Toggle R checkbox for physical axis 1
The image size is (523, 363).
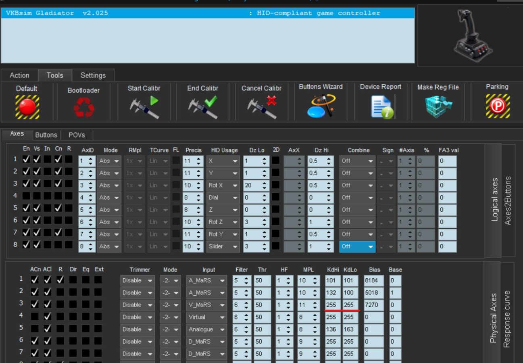click(x=60, y=280)
